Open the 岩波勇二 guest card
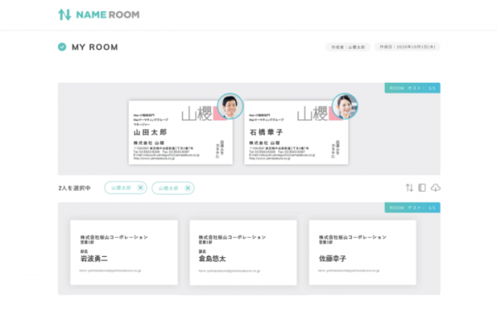497x311 pixels. point(124,253)
